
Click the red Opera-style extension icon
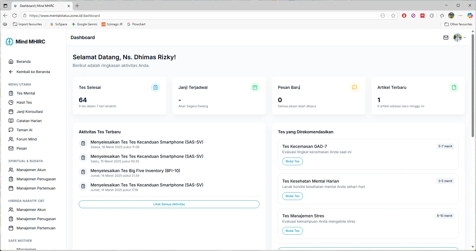tap(404, 16)
